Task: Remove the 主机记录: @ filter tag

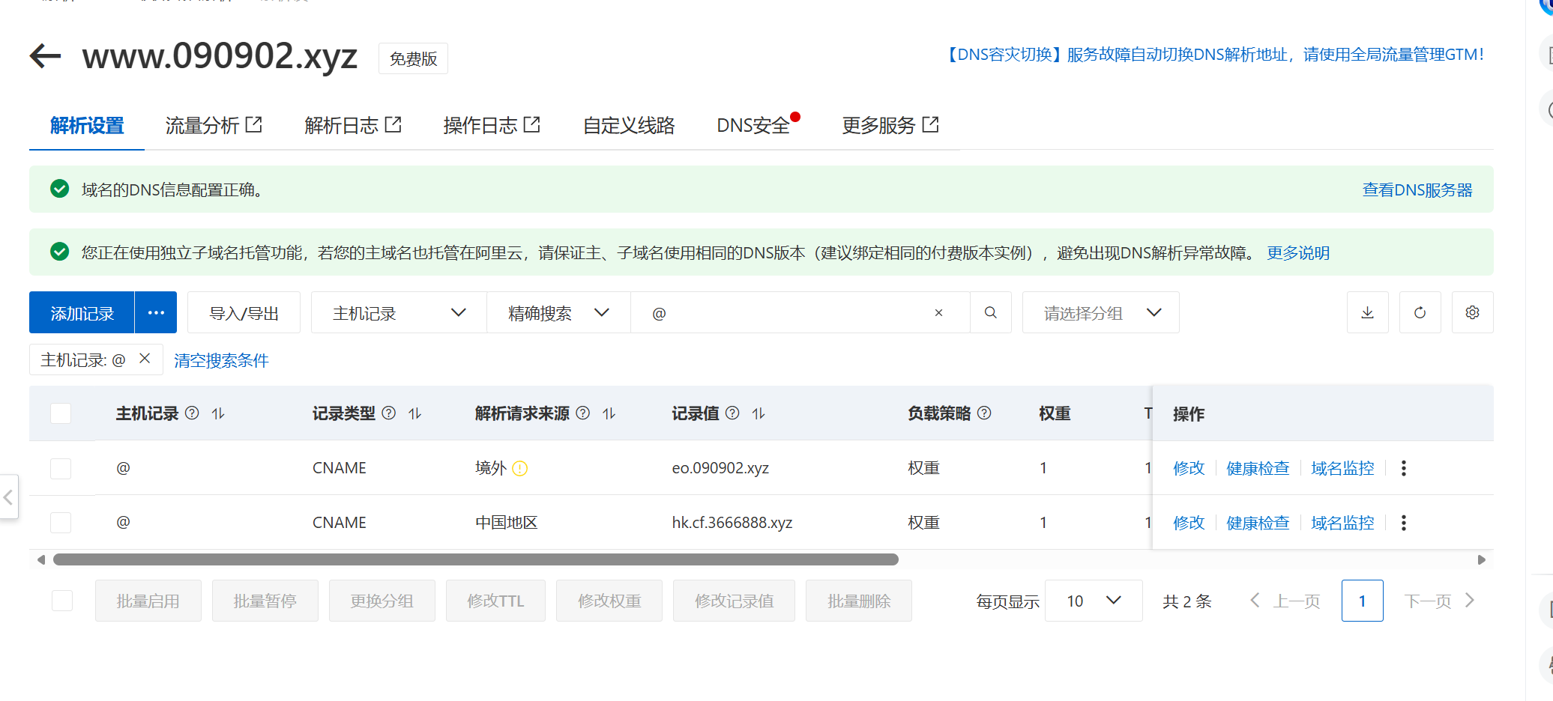Action: 145,359
